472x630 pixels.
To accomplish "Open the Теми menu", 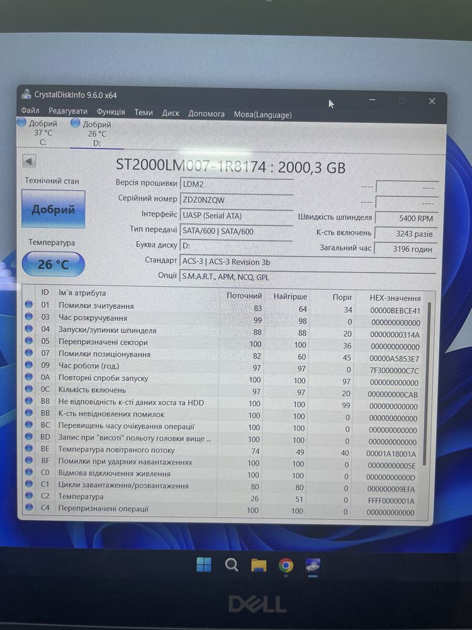I will click(143, 113).
